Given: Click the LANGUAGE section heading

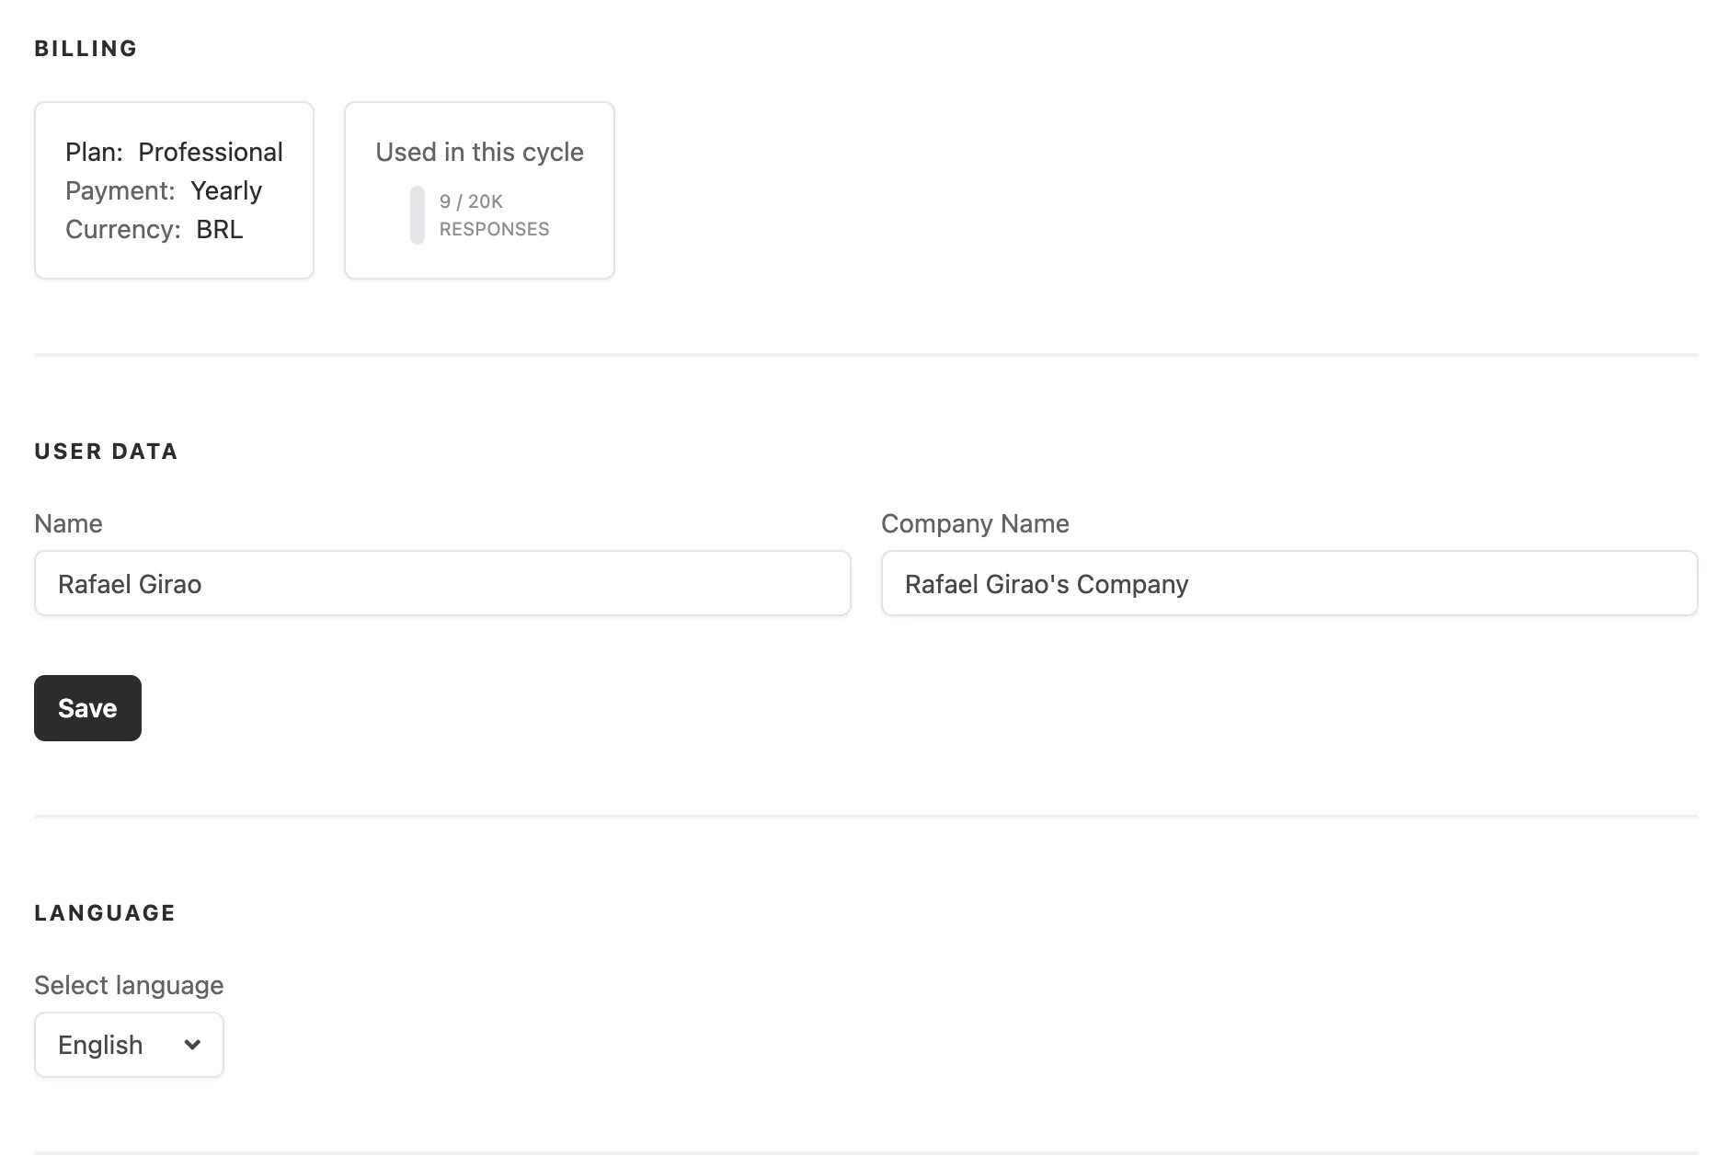Looking at the screenshot, I should point(104,912).
